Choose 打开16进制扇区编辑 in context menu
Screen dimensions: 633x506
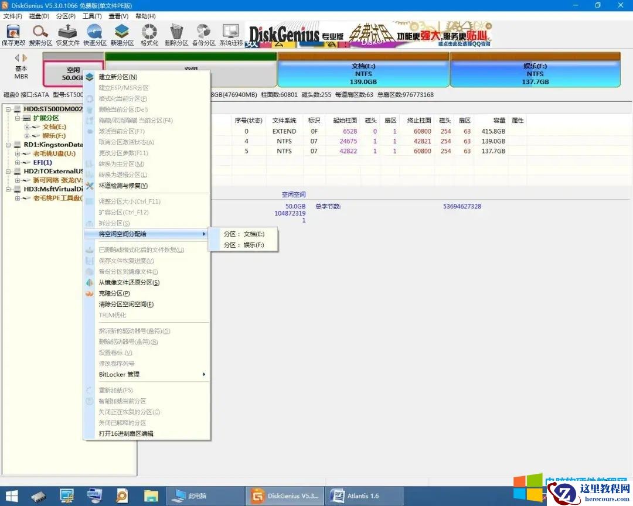147,434
